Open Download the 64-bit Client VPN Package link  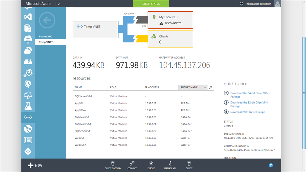pos(249,95)
